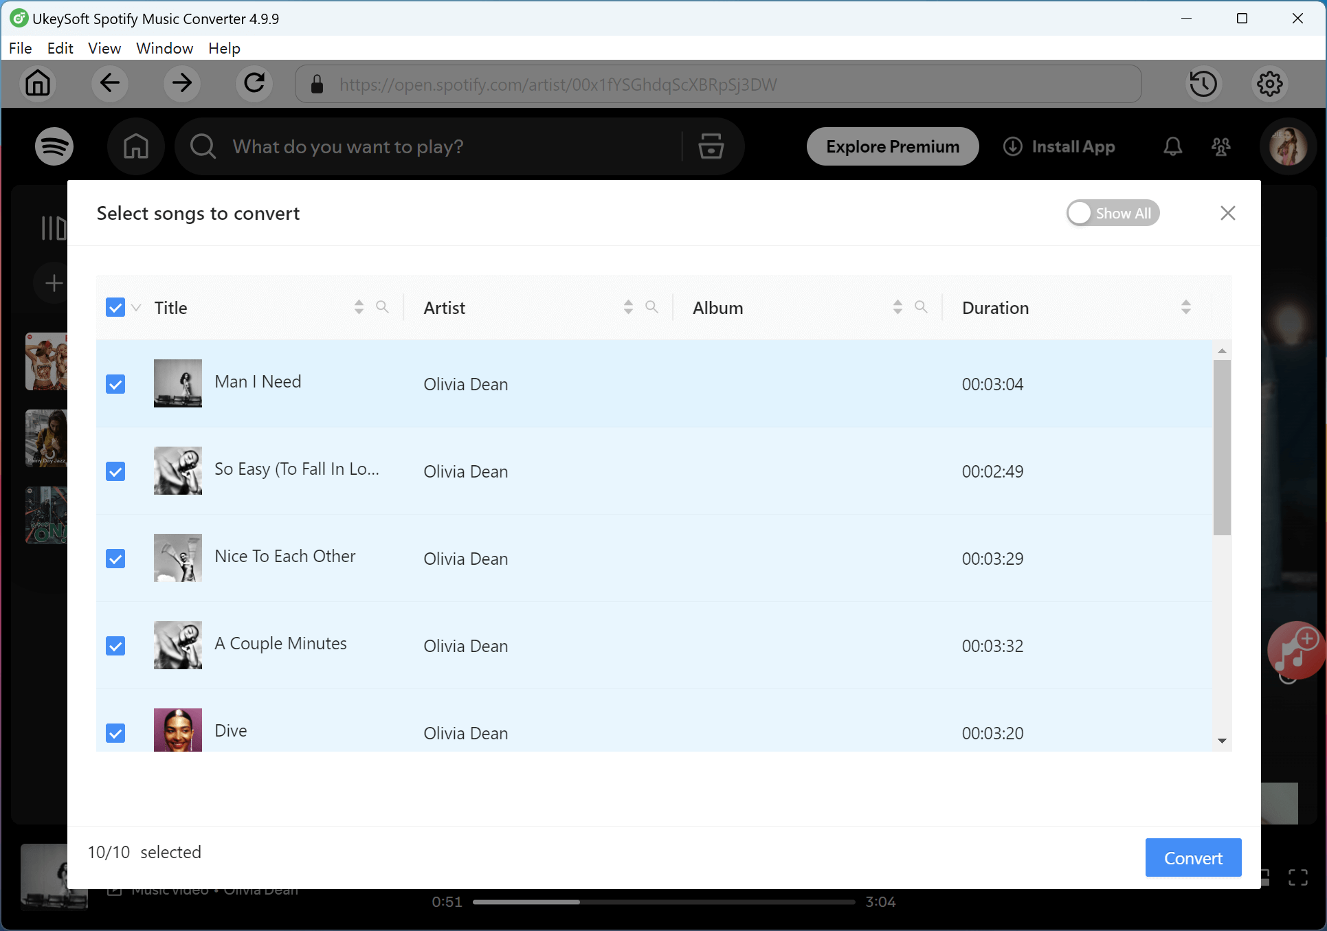1327x931 pixels.
Task: Open converter settings with the gear icon
Action: tap(1269, 84)
